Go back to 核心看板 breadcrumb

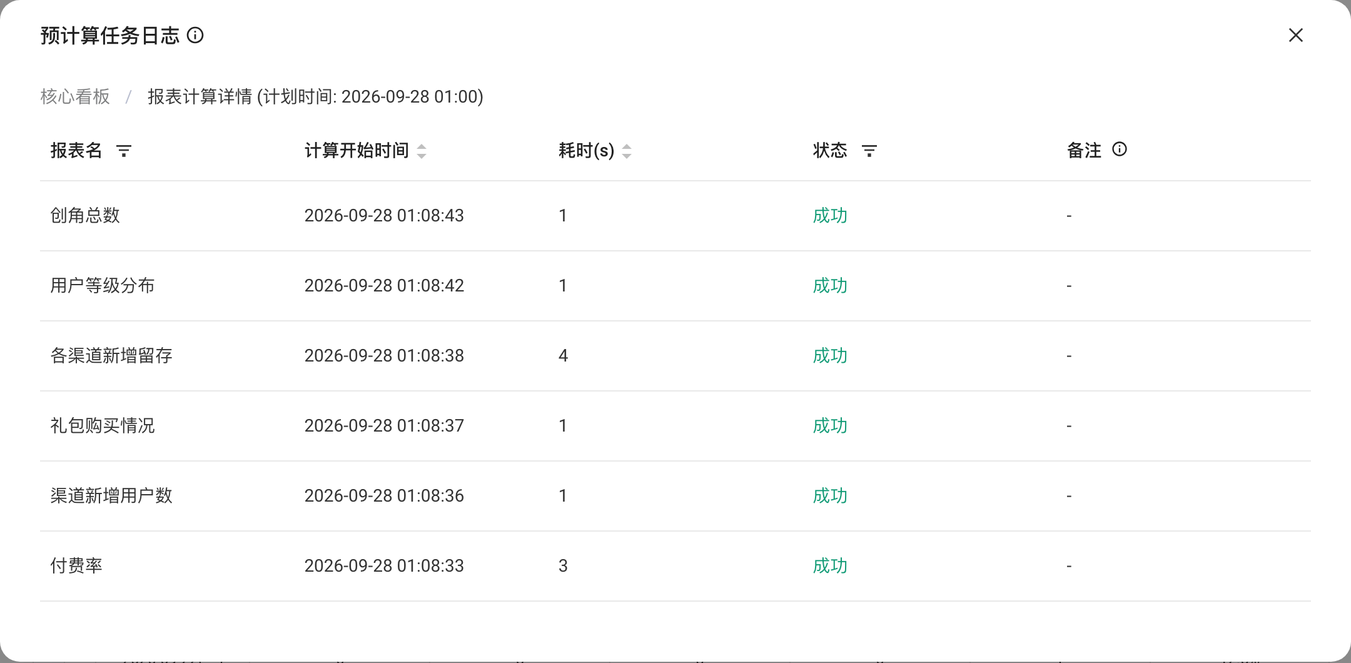pyautogui.click(x=75, y=96)
